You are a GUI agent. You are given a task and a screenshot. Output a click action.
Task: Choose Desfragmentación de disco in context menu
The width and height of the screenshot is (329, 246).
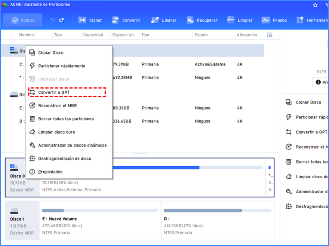[69, 159]
